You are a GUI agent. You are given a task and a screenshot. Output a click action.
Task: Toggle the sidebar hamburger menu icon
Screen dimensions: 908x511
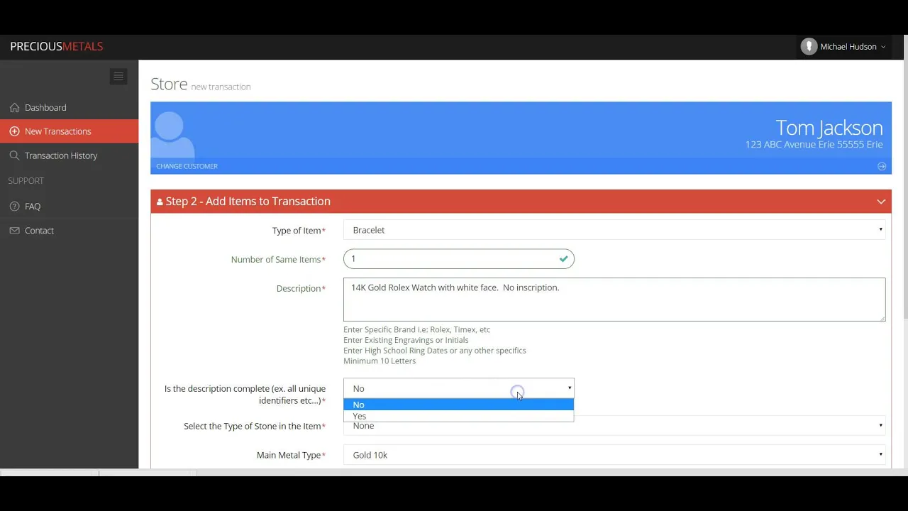(x=118, y=76)
